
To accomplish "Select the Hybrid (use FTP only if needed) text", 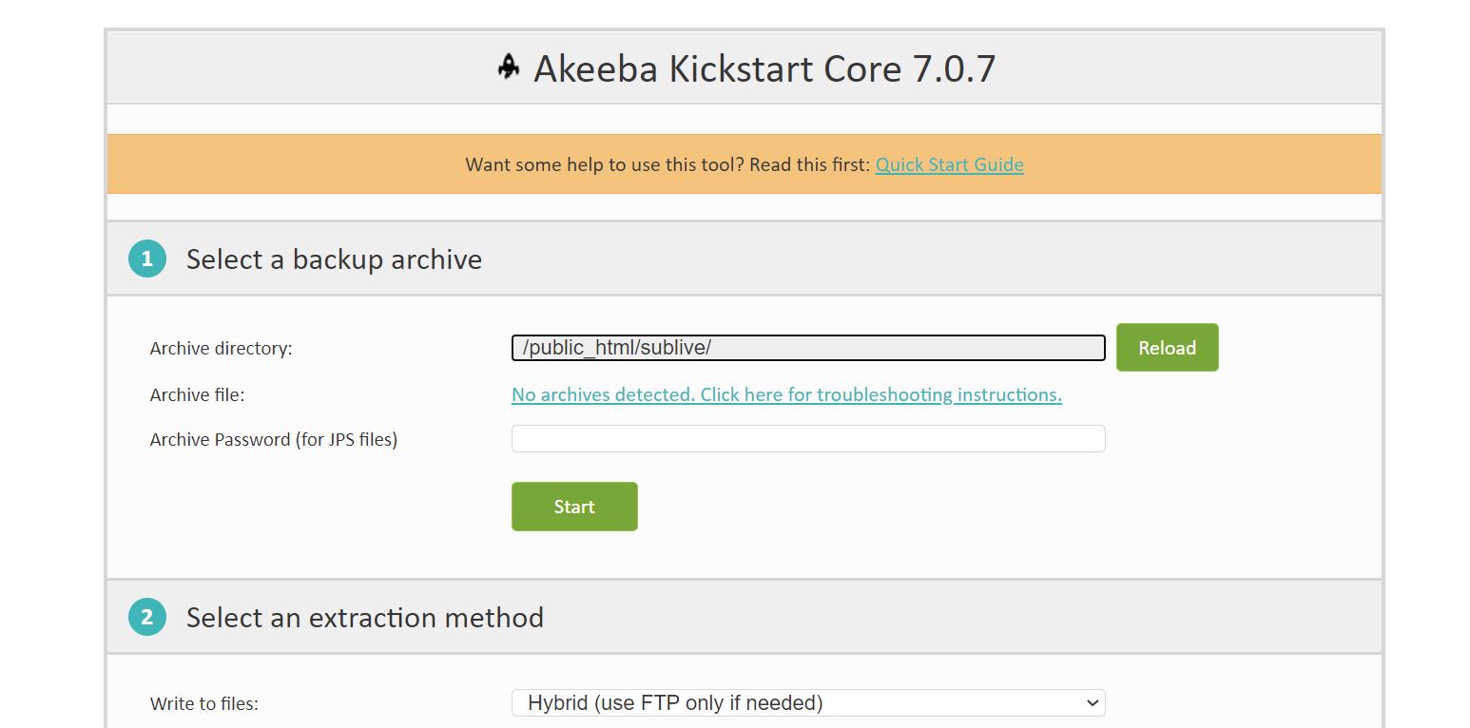I will click(x=675, y=702).
